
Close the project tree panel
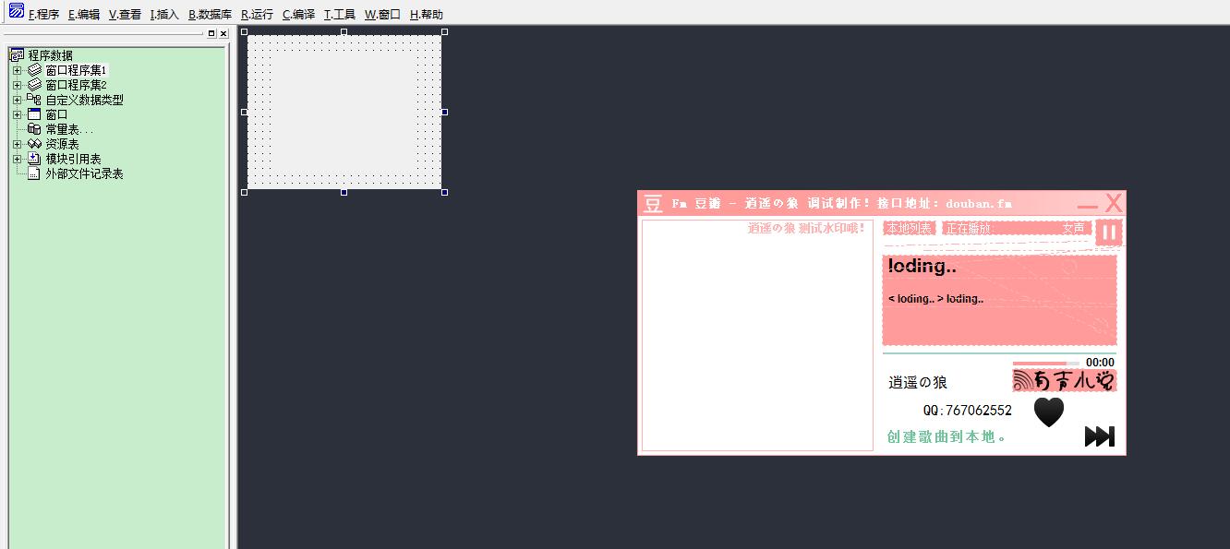pyautogui.click(x=223, y=33)
